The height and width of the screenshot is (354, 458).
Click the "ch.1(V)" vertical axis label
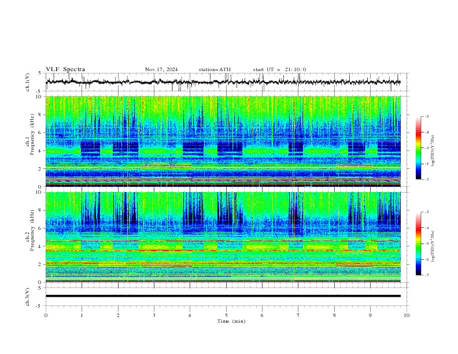click(x=28, y=82)
